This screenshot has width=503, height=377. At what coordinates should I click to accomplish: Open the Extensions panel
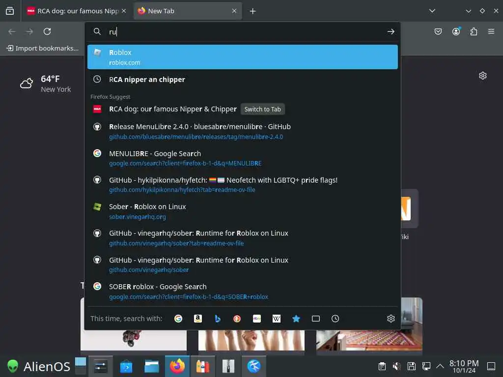pyautogui.click(x=474, y=31)
